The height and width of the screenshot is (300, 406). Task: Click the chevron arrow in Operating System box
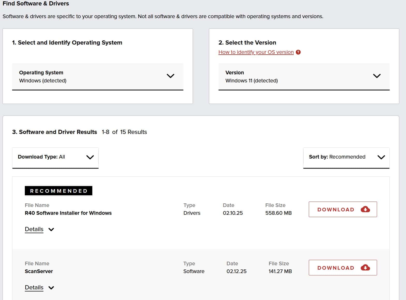pos(170,76)
